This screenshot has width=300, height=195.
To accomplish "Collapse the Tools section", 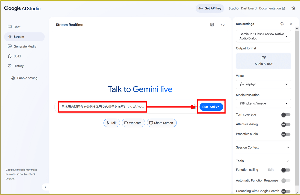I will [x=288, y=161].
